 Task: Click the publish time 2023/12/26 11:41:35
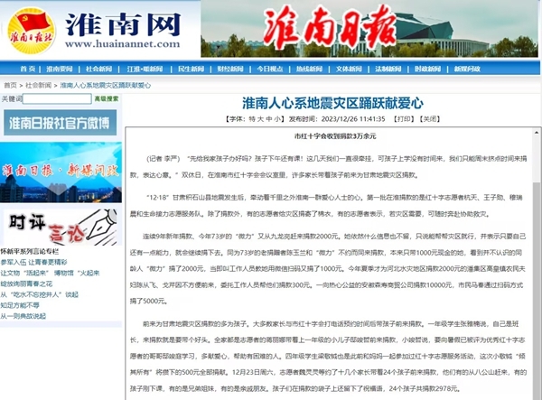pos(353,119)
